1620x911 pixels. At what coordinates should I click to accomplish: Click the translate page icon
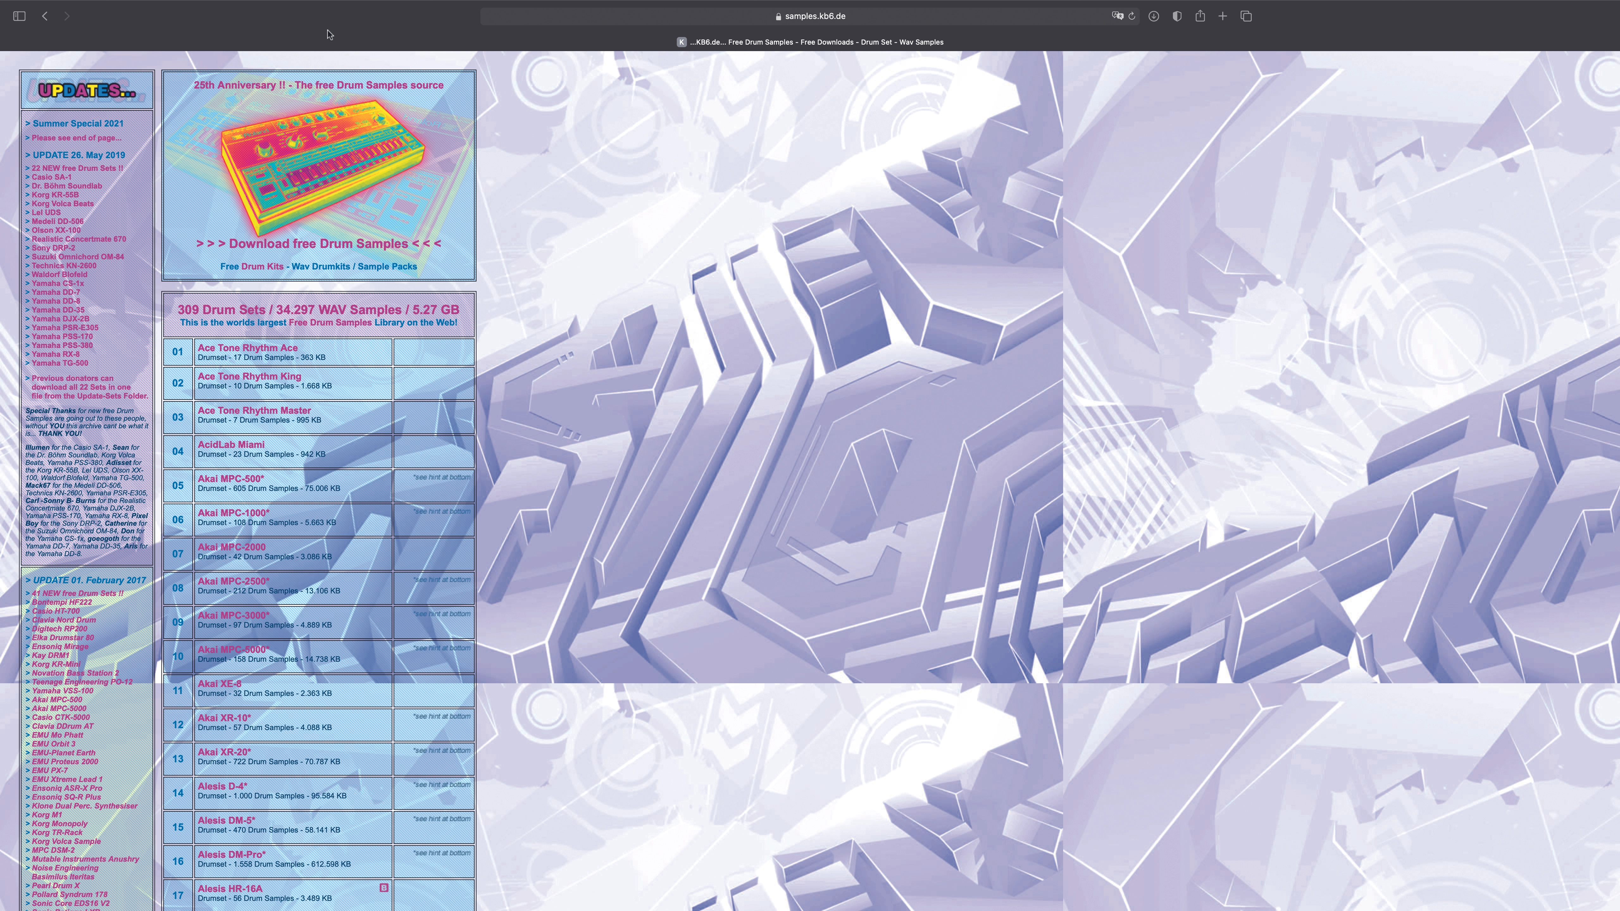pos(1117,16)
